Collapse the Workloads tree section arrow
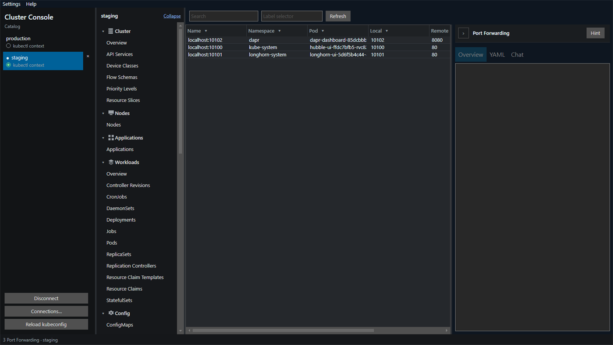 [x=103, y=163]
